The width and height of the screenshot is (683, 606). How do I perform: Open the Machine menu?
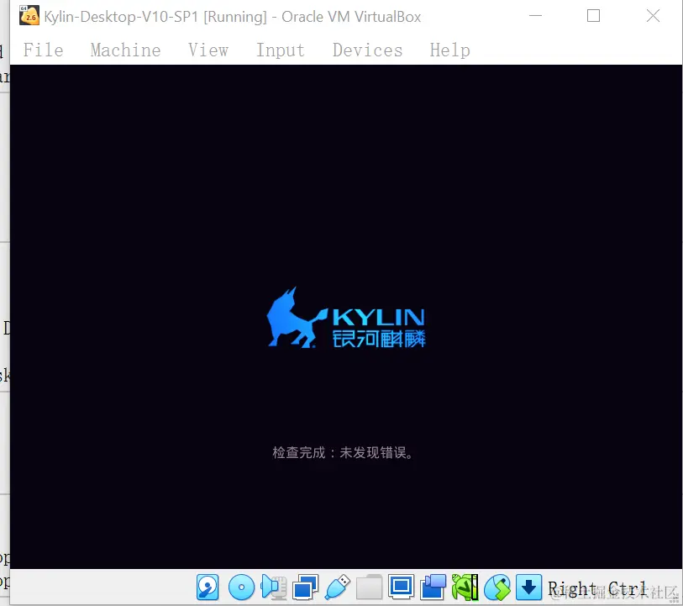tap(125, 50)
